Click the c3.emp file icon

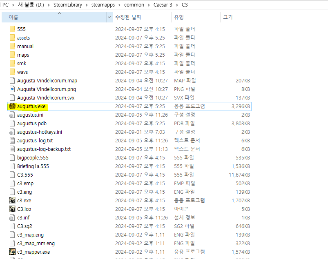point(12,183)
